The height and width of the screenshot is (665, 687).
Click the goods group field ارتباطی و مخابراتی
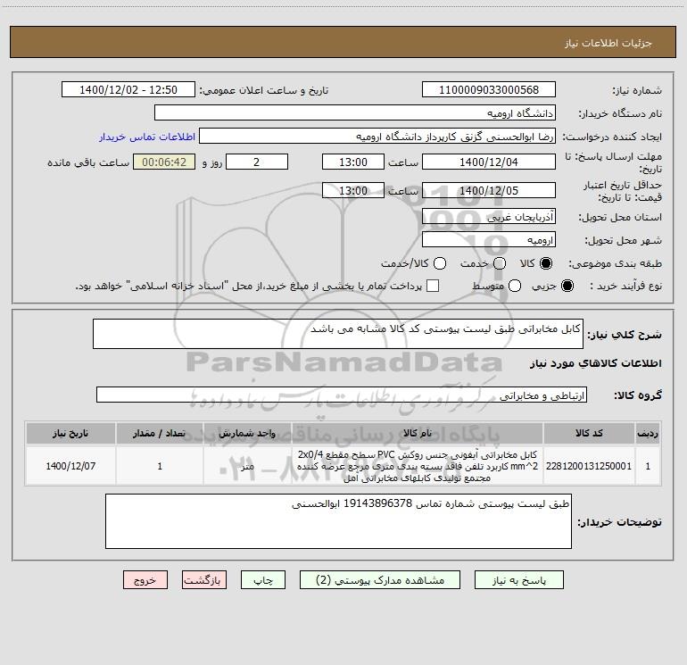point(342,395)
